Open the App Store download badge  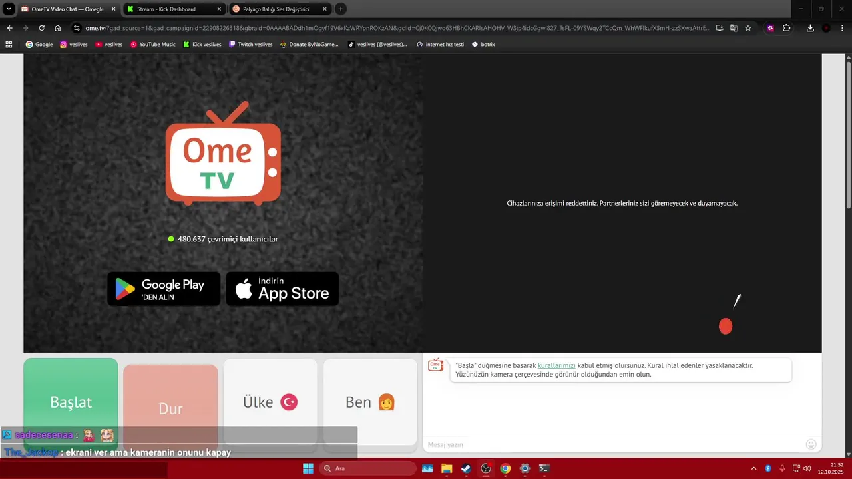coord(282,289)
